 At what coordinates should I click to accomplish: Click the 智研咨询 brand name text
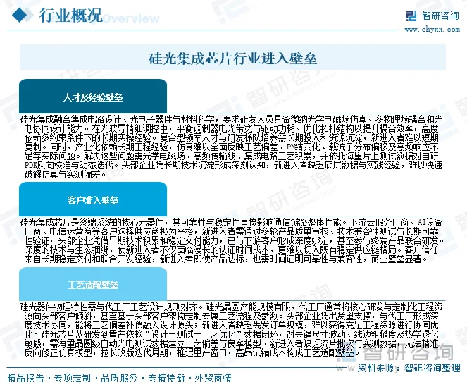click(x=440, y=16)
